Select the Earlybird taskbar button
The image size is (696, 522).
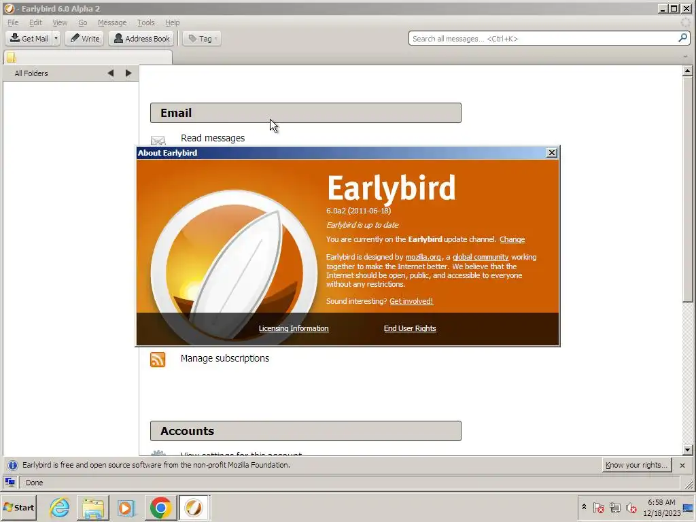pyautogui.click(x=194, y=507)
